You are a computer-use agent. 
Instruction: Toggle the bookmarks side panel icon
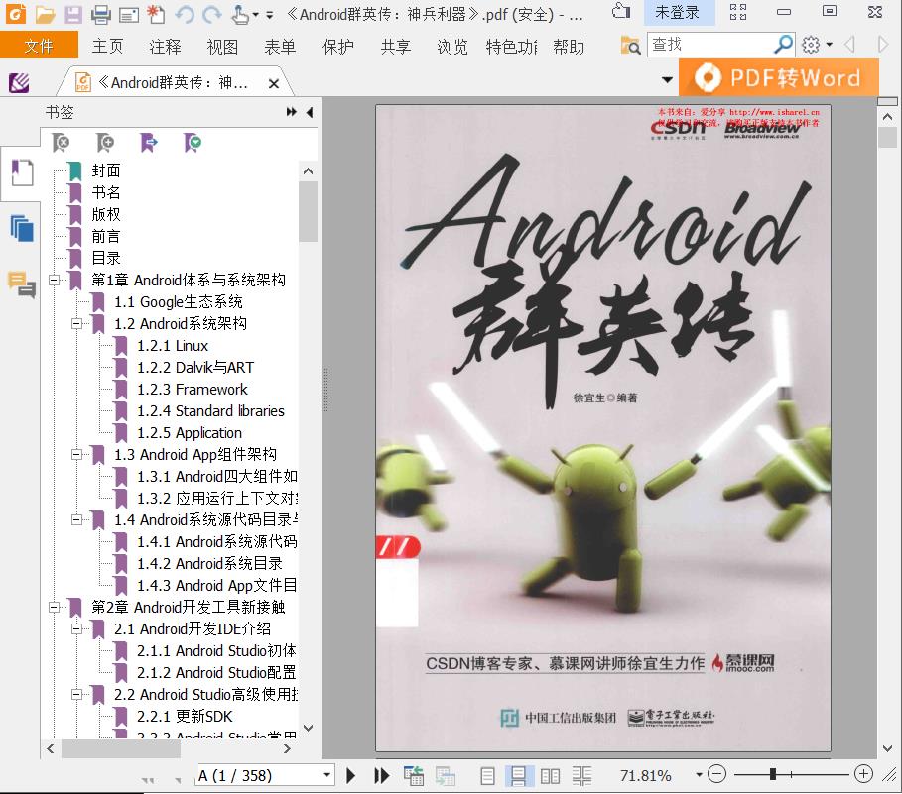[22, 172]
